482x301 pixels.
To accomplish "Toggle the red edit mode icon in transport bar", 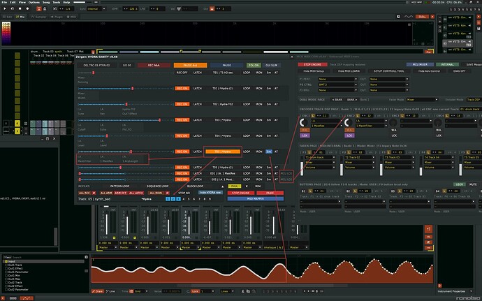I will click(x=38, y=9).
